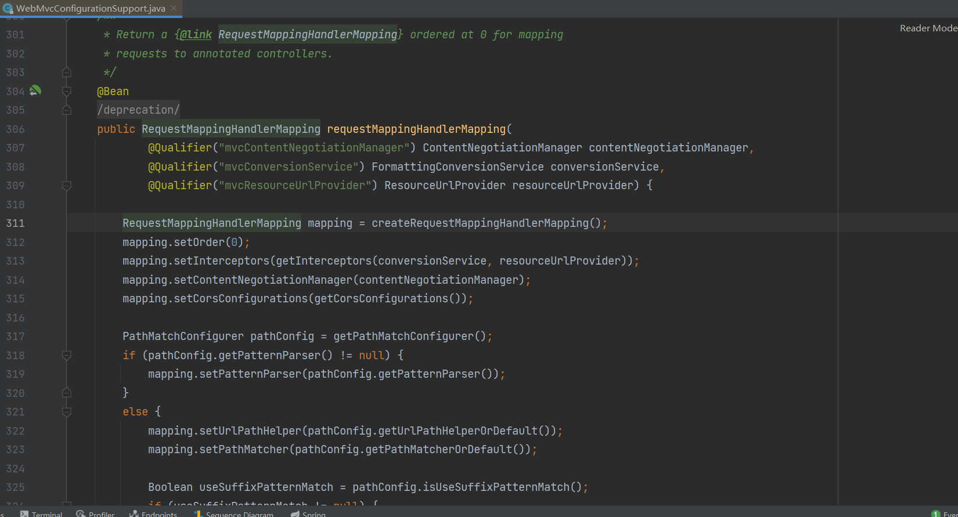Open the Sequence Diagram tool window

(x=233, y=514)
